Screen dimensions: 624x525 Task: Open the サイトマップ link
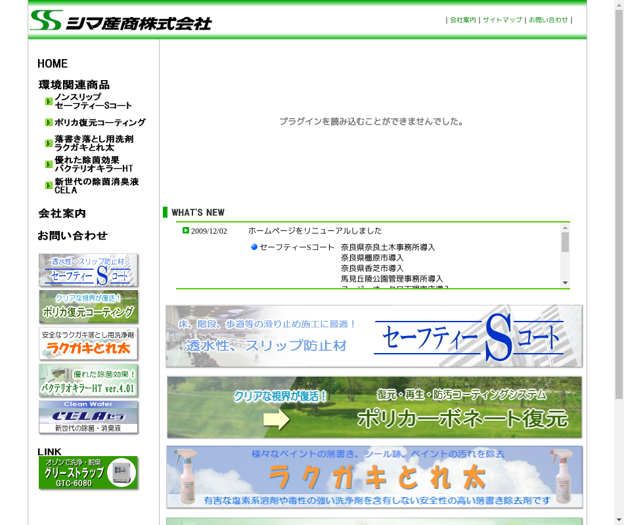502,20
